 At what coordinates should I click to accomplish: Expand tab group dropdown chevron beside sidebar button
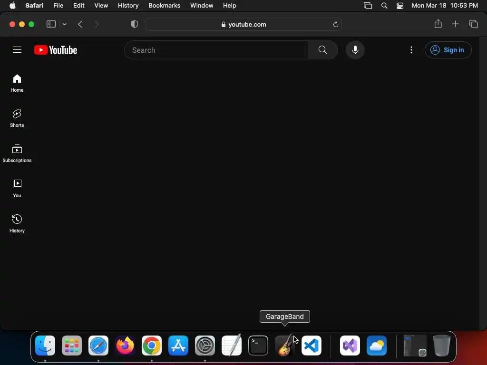(64, 24)
